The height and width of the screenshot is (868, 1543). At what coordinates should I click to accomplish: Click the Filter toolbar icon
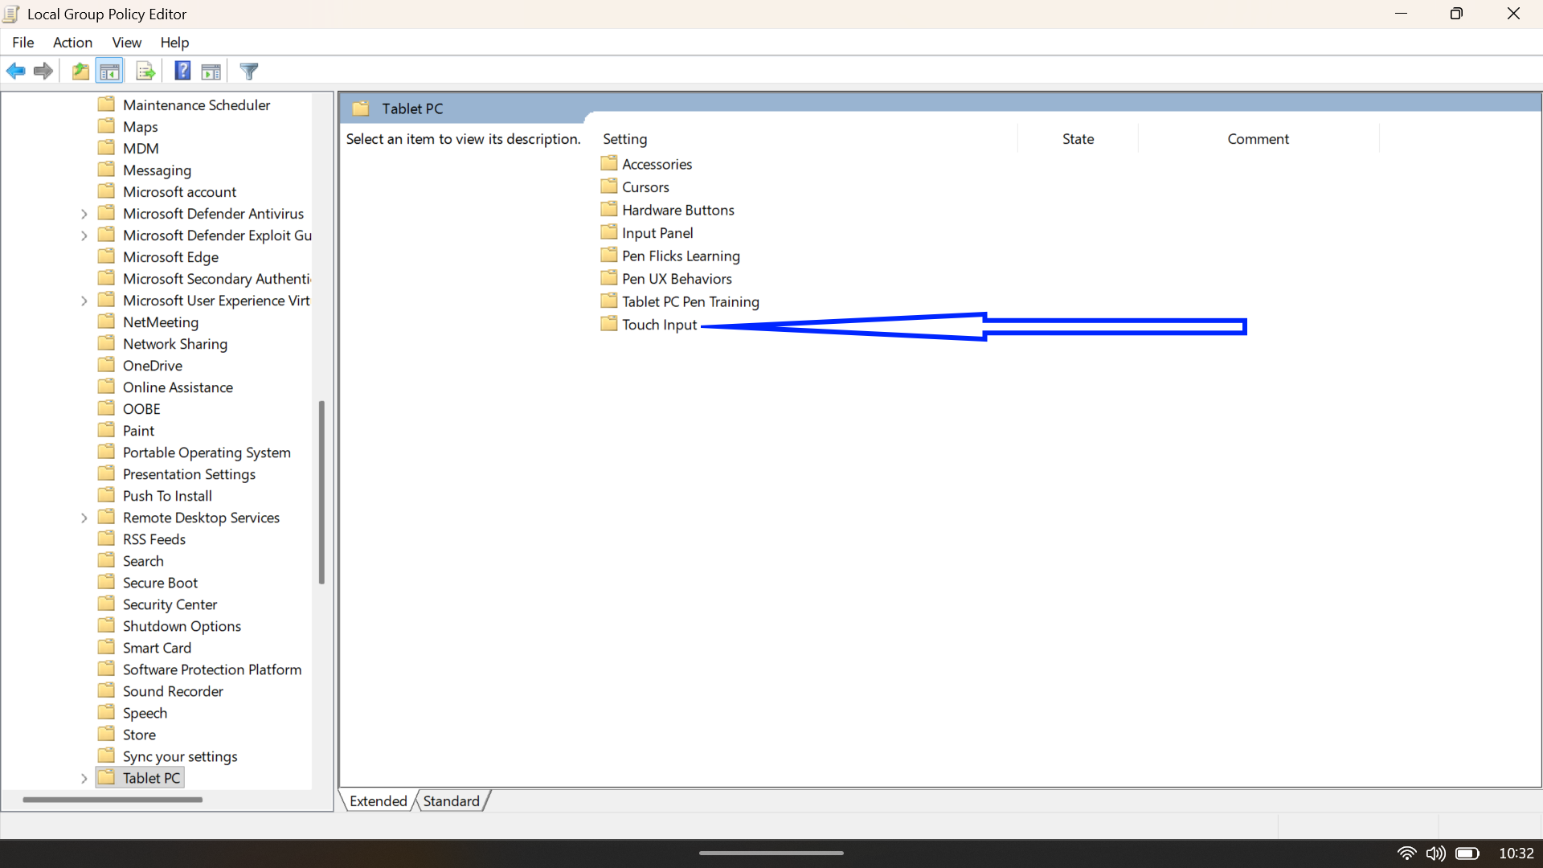point(248,71)
